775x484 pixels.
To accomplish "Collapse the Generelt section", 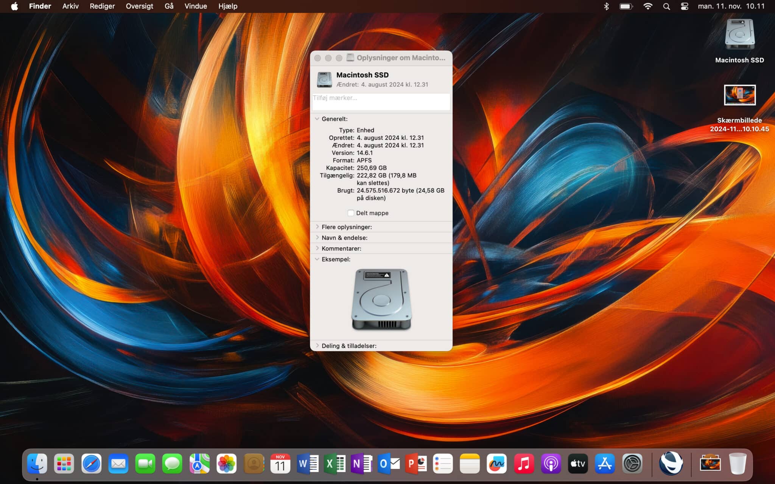I will (317, 119).
